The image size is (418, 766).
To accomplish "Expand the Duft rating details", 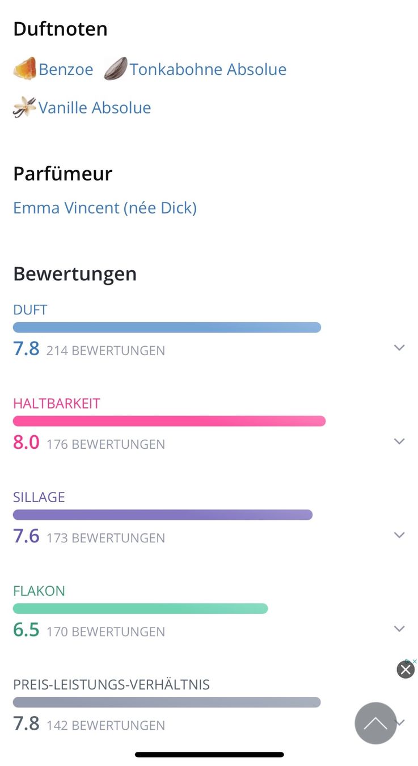I will pos(399,348).
